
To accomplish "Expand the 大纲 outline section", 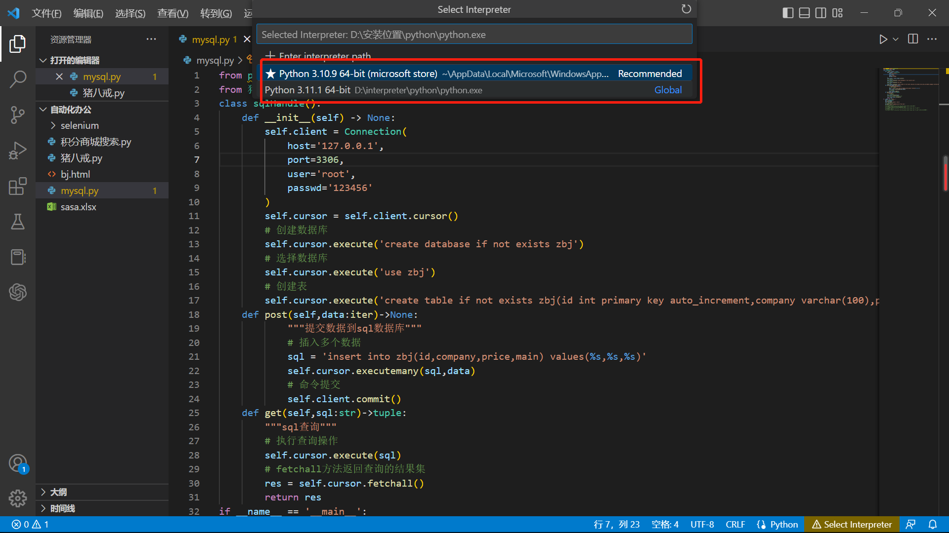I will pos(58,492).
